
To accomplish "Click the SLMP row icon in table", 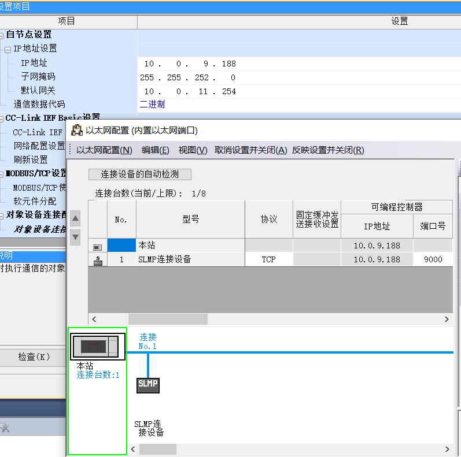I will (98, 260).
